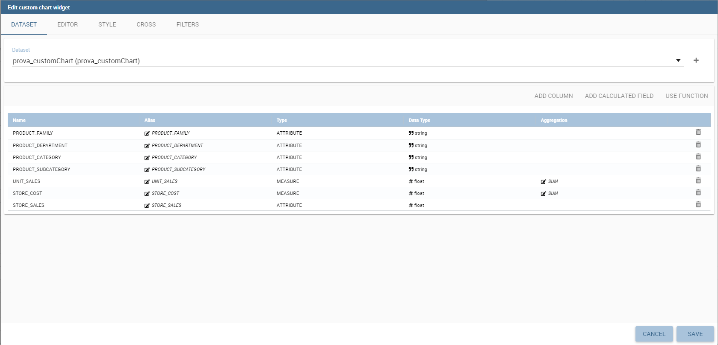The height and width of the screenshot is (345, 718).
Task: Select the PRODUCT_SUBCATEGORY name cell
Action: (41, 169)
